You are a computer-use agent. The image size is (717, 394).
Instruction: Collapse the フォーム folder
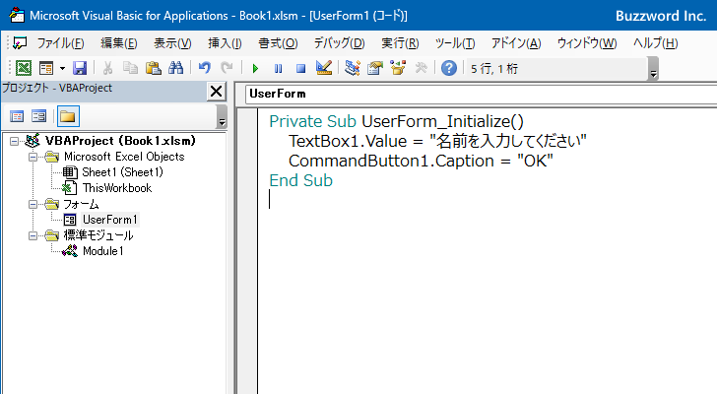(33, 204)
